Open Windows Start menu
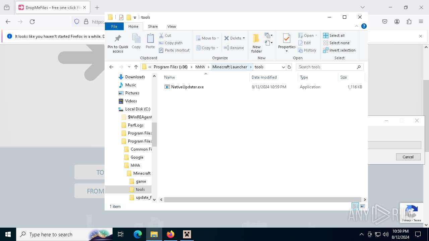The width and height of the screenshot is (429, 241). (x=8, y=234)
